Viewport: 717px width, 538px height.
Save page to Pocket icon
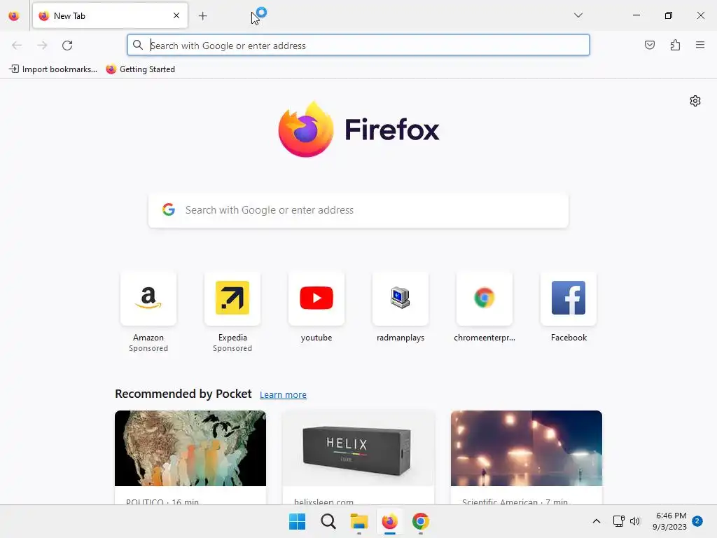(x=649, y=45)
